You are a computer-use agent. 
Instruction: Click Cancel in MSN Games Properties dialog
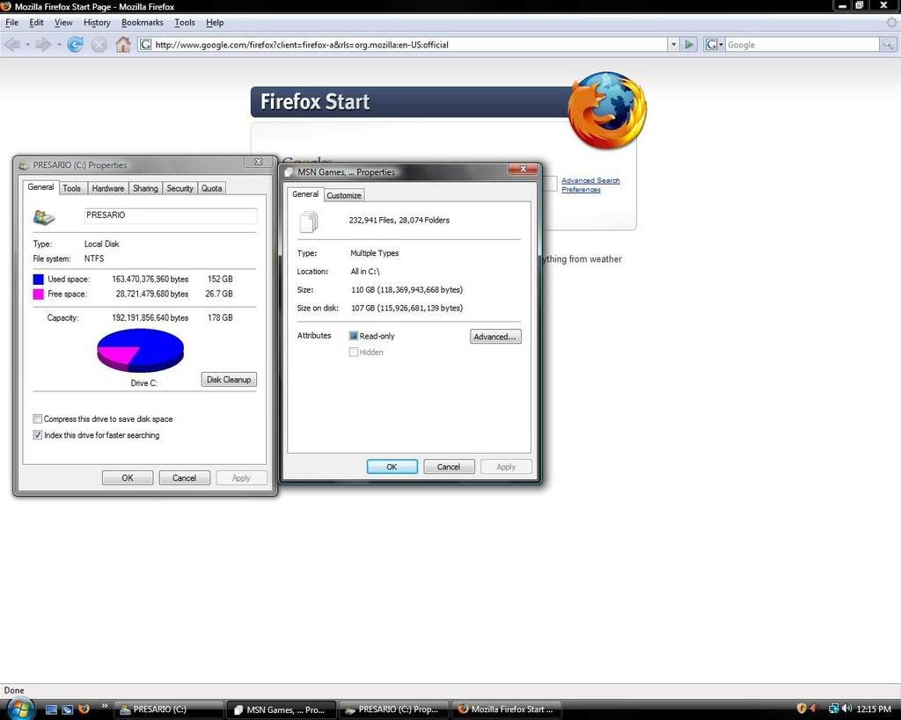[449, 467]
